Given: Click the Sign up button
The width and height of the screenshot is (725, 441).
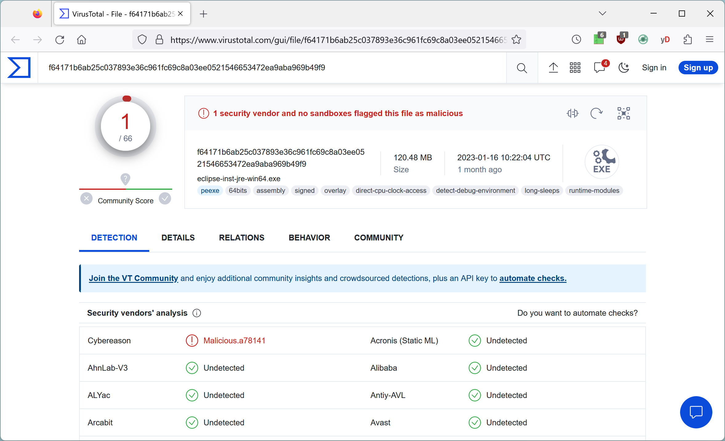Looking at the screenshot, I should (x=698, y=68).
